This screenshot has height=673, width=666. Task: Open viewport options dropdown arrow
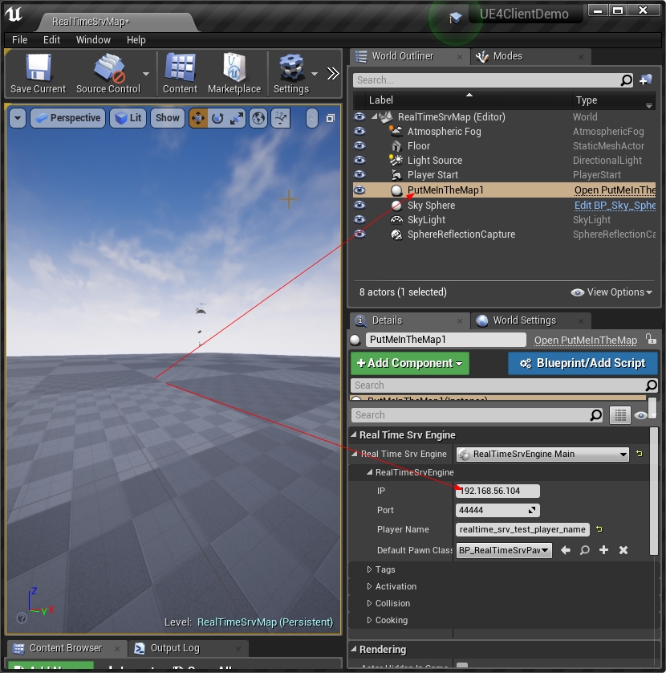click(x=18, y=118)
